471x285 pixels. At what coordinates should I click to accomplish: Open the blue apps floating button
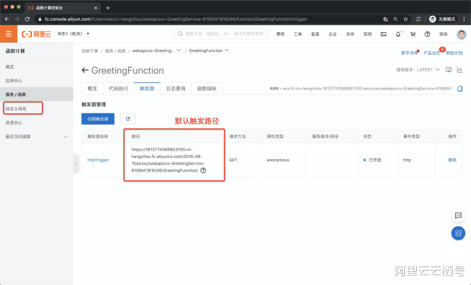click(458, 233)
